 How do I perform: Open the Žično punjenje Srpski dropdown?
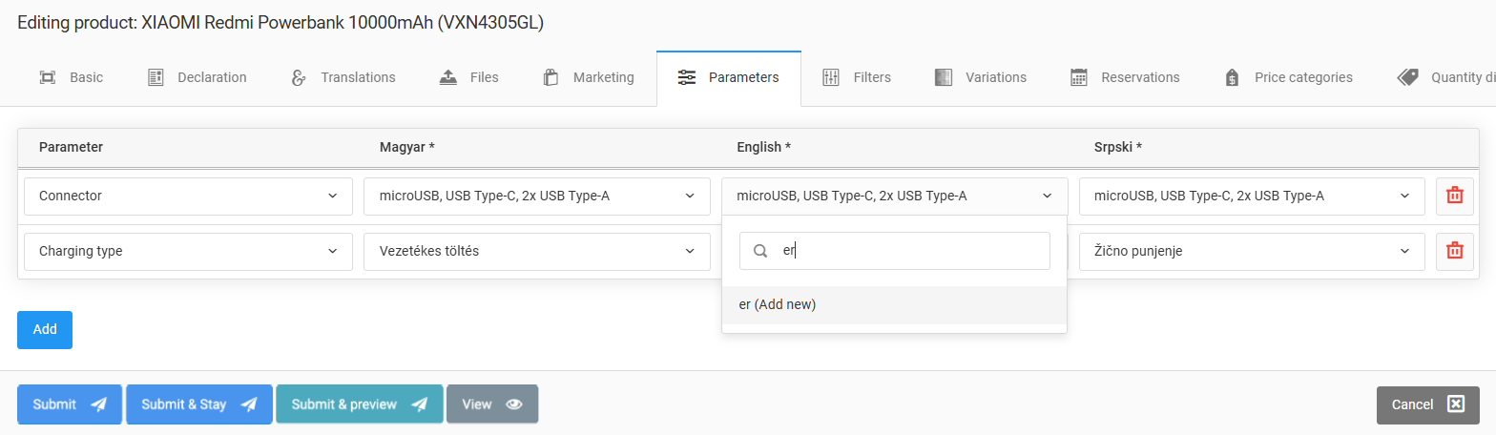coord(1252,251)
